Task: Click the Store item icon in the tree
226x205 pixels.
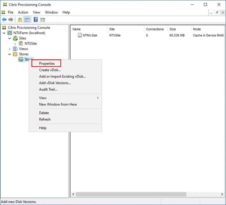Action: (x=21, y=59)
